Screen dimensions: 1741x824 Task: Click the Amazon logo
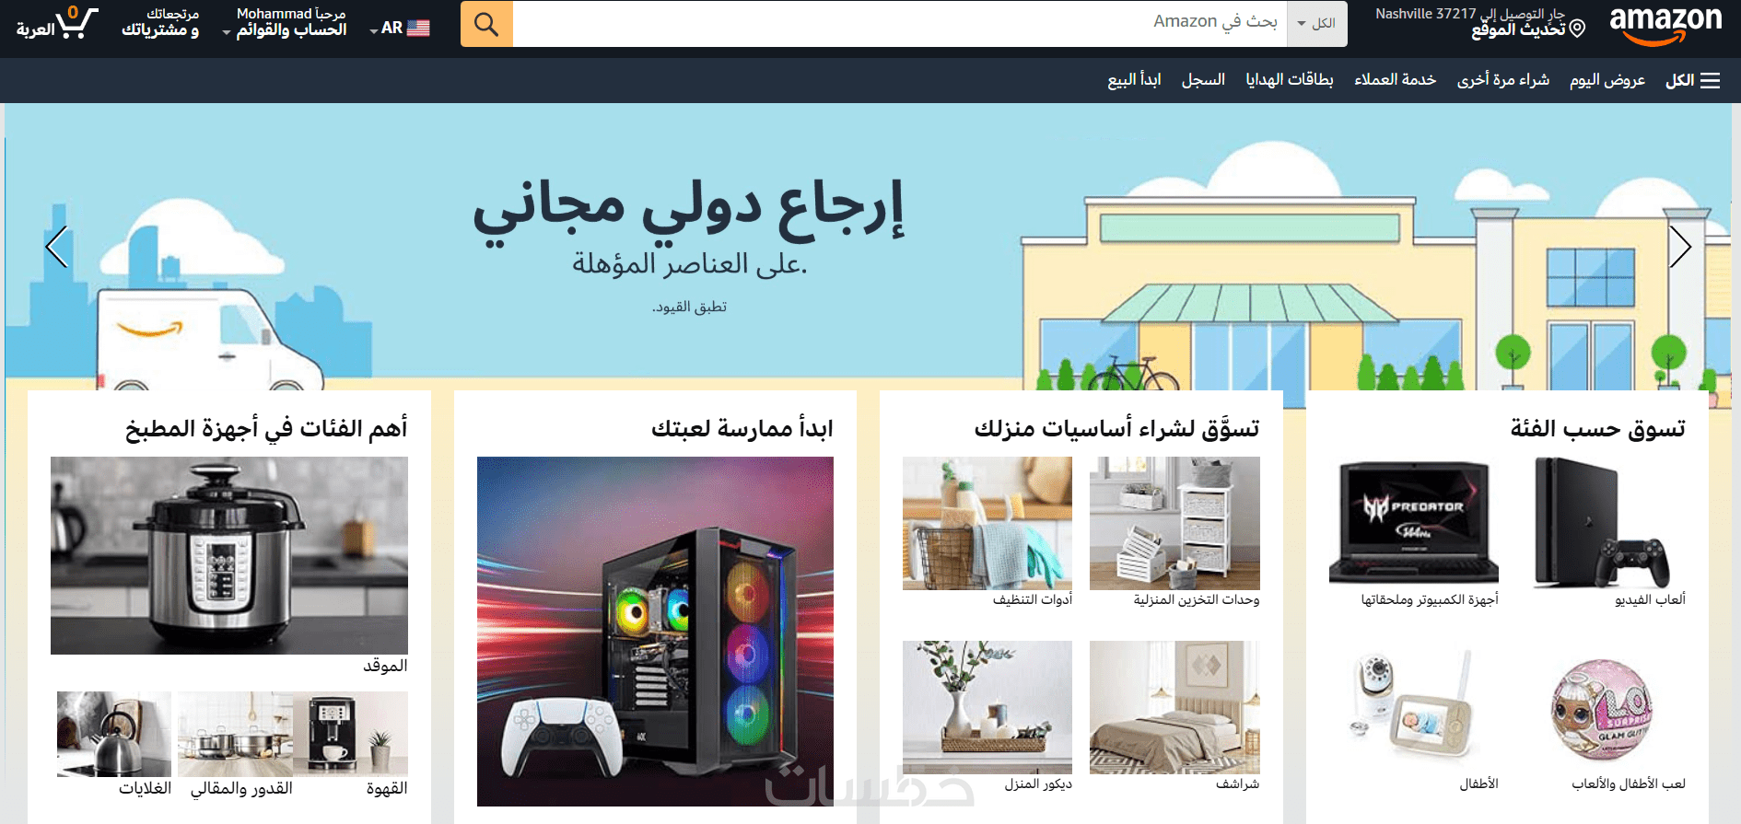pyautogui.click(x=1665, y=24)
